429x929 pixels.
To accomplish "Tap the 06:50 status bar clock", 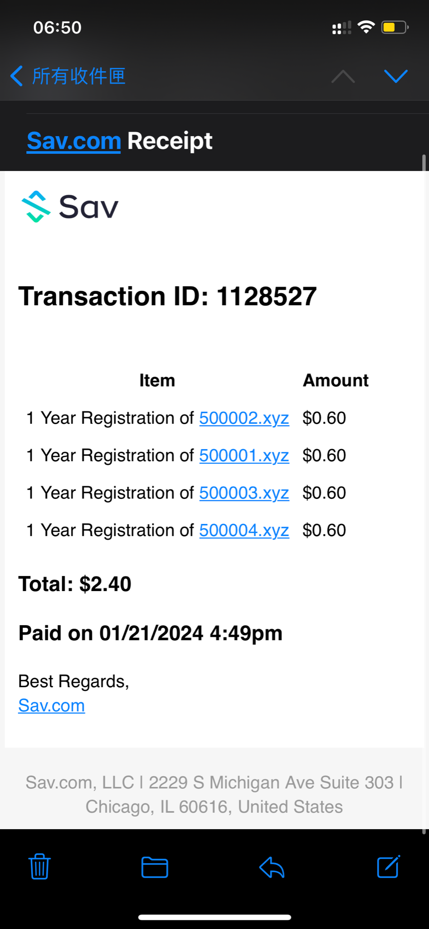I will click(x=58, y=28).
